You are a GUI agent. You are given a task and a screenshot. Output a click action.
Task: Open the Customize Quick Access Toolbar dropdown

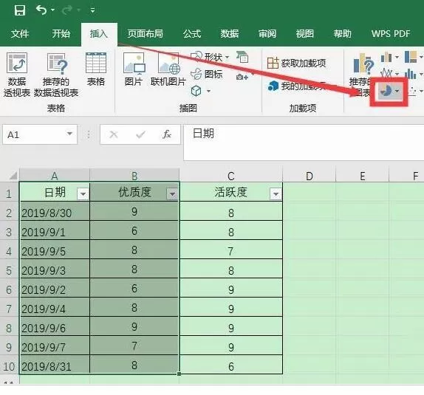[92, 10]
